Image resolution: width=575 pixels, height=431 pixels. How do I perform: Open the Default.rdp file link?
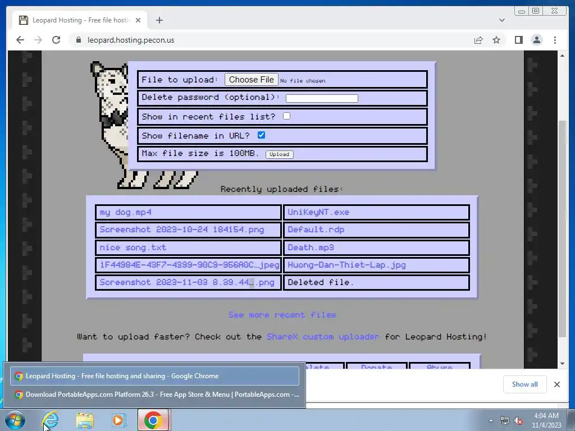coord(316,230)
